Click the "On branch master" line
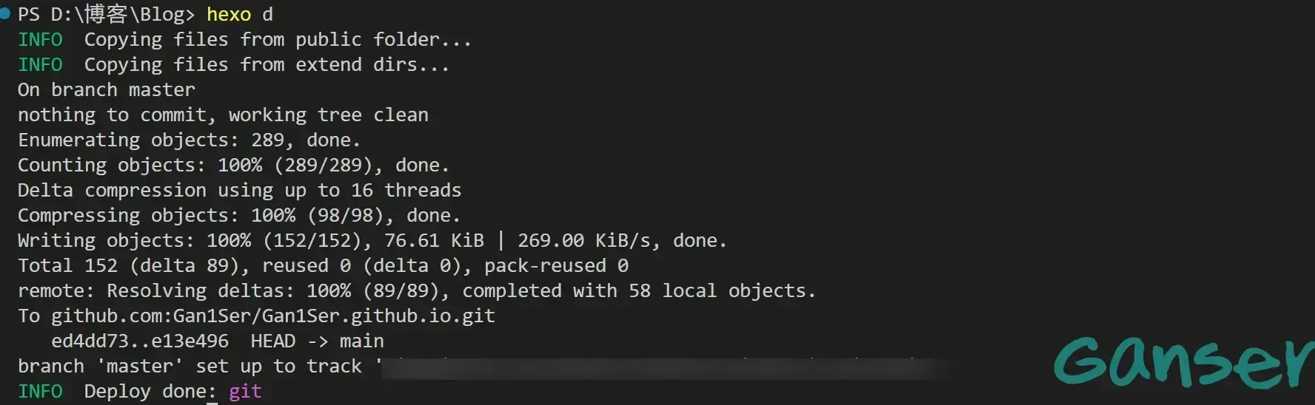1315x405 pixels. point(107,90)
